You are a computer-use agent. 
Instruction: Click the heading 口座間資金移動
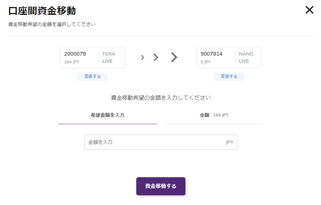42,11
